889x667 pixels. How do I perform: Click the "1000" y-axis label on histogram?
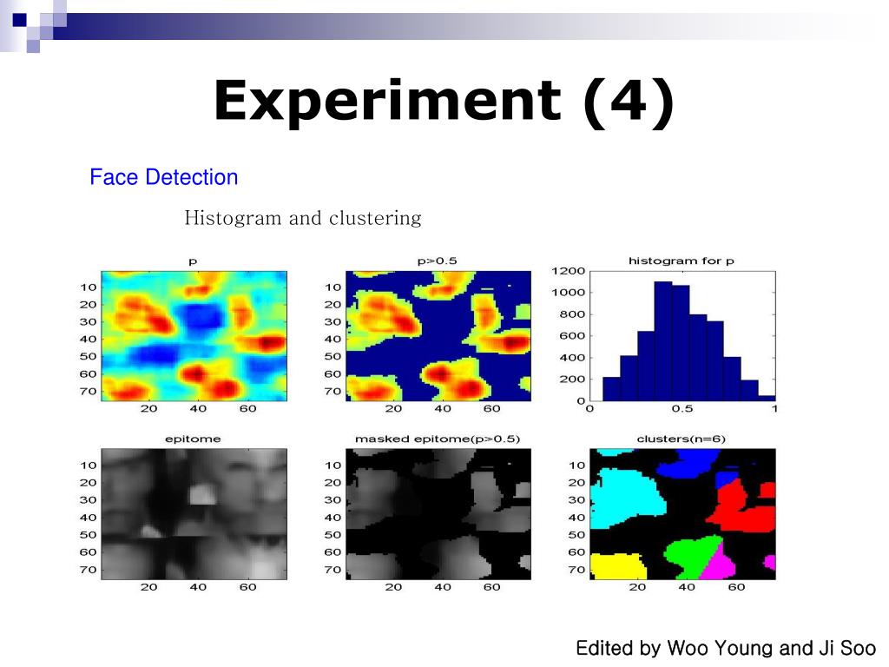tap(568, 293)
